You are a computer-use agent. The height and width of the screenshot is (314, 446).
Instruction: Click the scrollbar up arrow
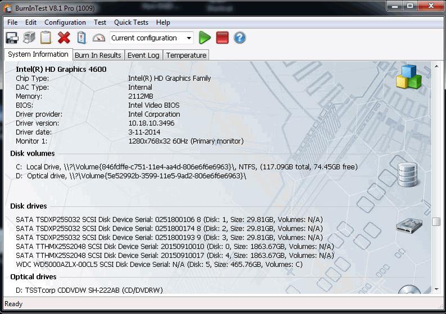[436, 66]
